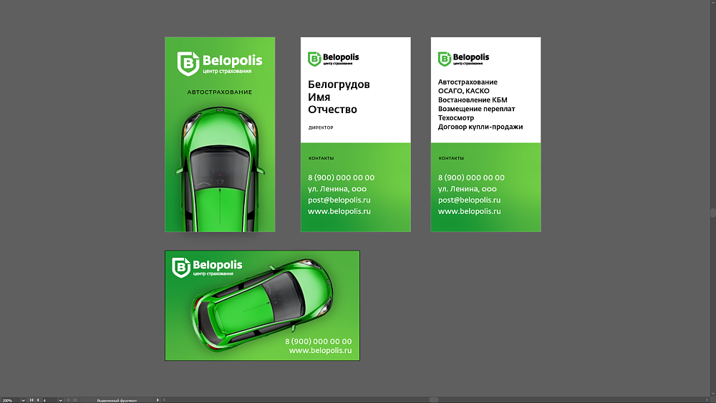
Task: Open the artboard number dropdown
Action: pyautogui.click(x=60, y=400)
